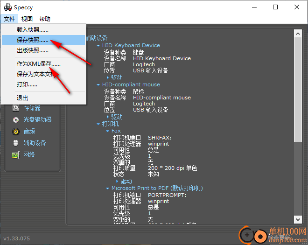Screen dimensions: 308x245
Task: Collapse Microsoft Print to PDF node
Action: click(107, 189)
